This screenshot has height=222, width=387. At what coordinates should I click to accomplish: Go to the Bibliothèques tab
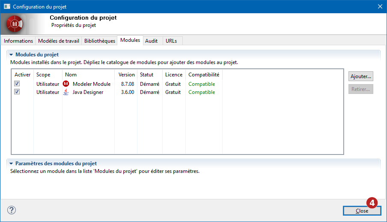(x=100, y=41)
